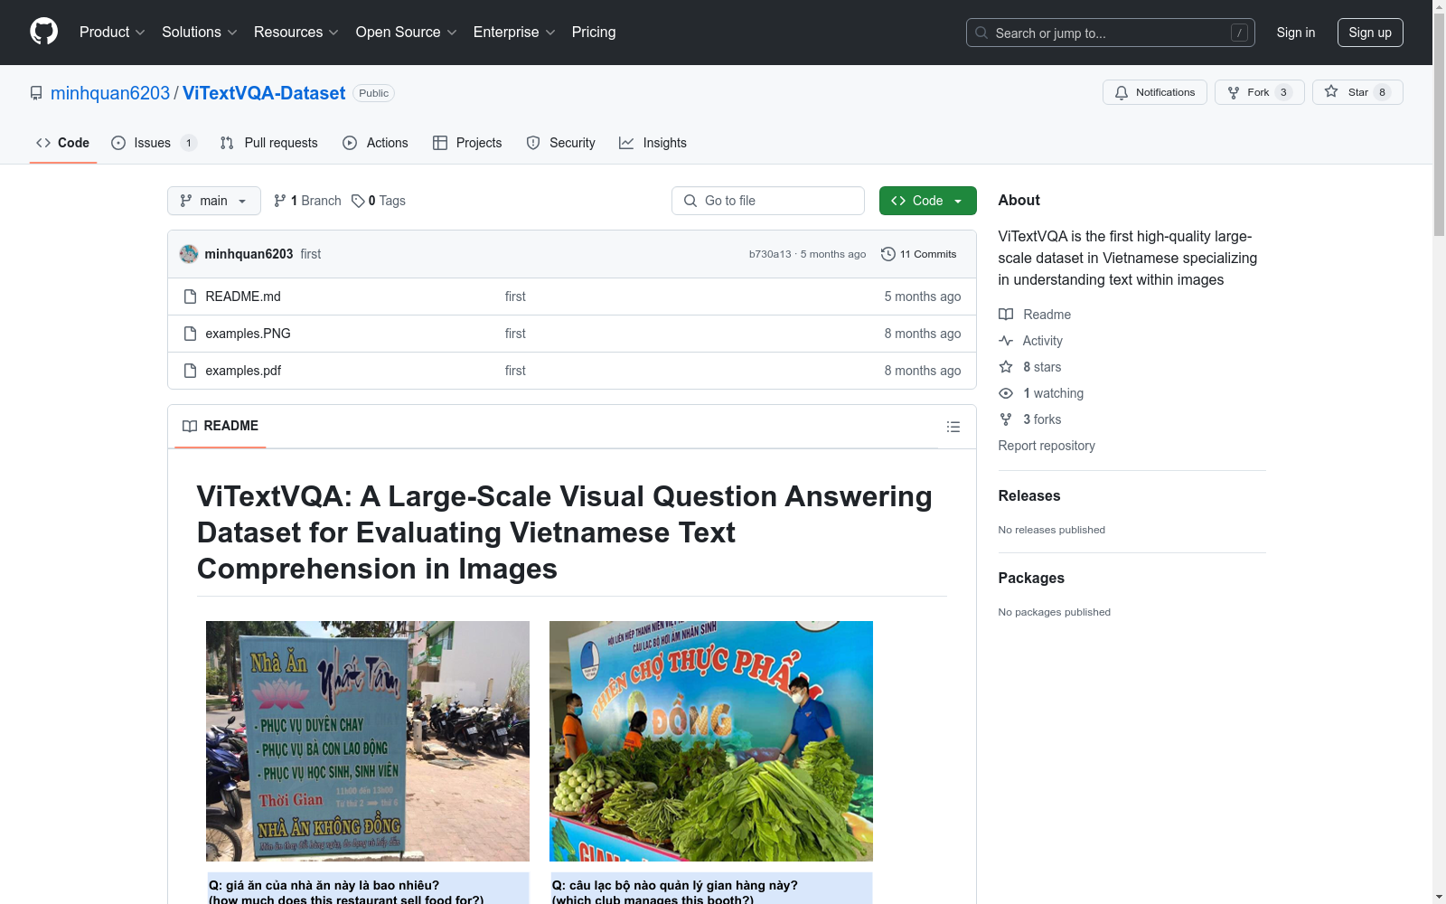This screenshot has height=904, width=1446.
Task: View the 3 forks link
Action: click(1030, 419)
